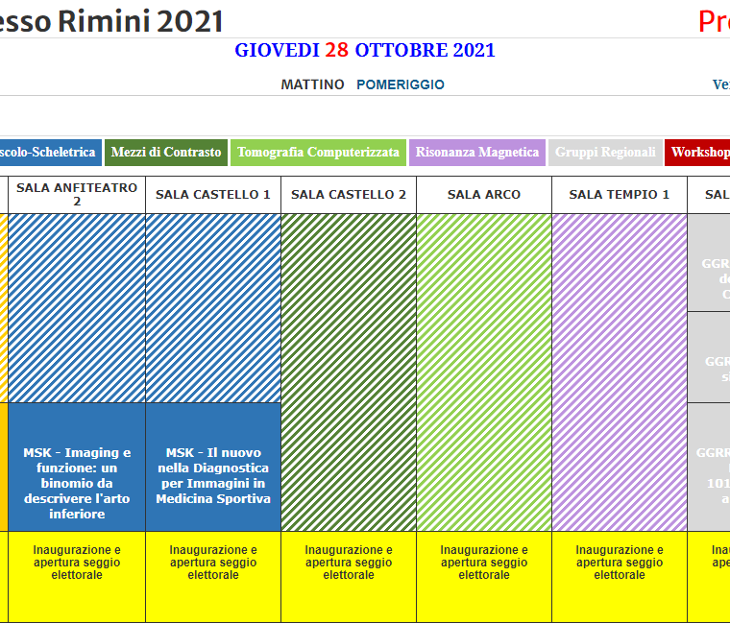Switch to the POMERIGGIO schedule

pyautogui.click(x=401, y=84)
